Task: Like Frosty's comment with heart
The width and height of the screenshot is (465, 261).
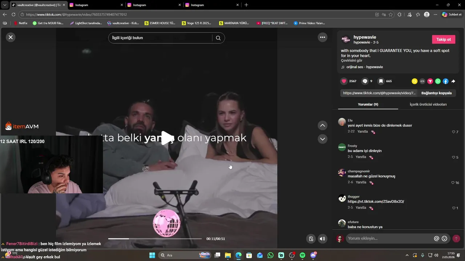Action: [453, 157]
